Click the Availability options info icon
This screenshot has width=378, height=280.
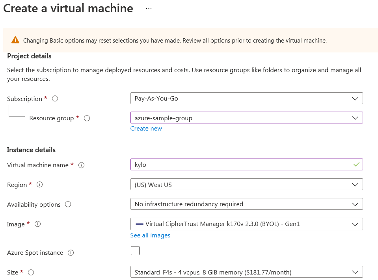pyautogui.click(x=68, y=205)
